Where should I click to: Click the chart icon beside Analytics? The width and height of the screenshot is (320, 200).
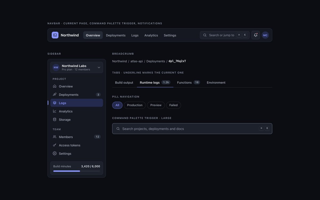click(x=55, y=111)
